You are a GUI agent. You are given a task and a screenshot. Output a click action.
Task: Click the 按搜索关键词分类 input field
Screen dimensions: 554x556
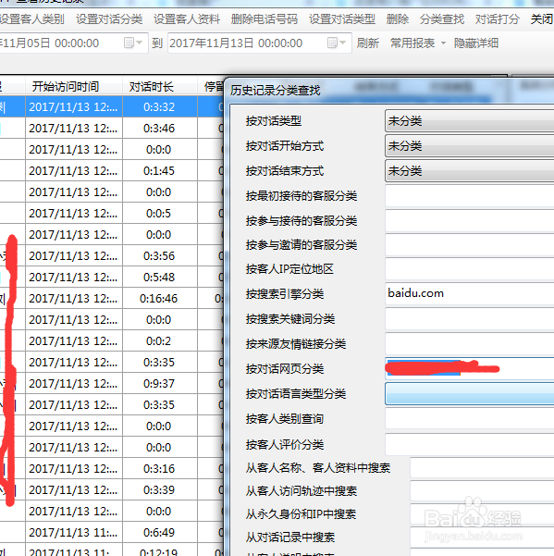tap(469, 319)
